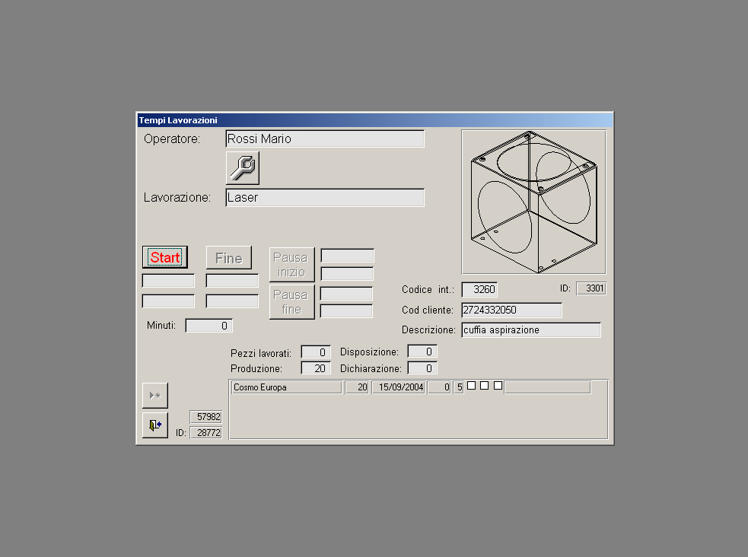Click the exit door button

[155, 425]
